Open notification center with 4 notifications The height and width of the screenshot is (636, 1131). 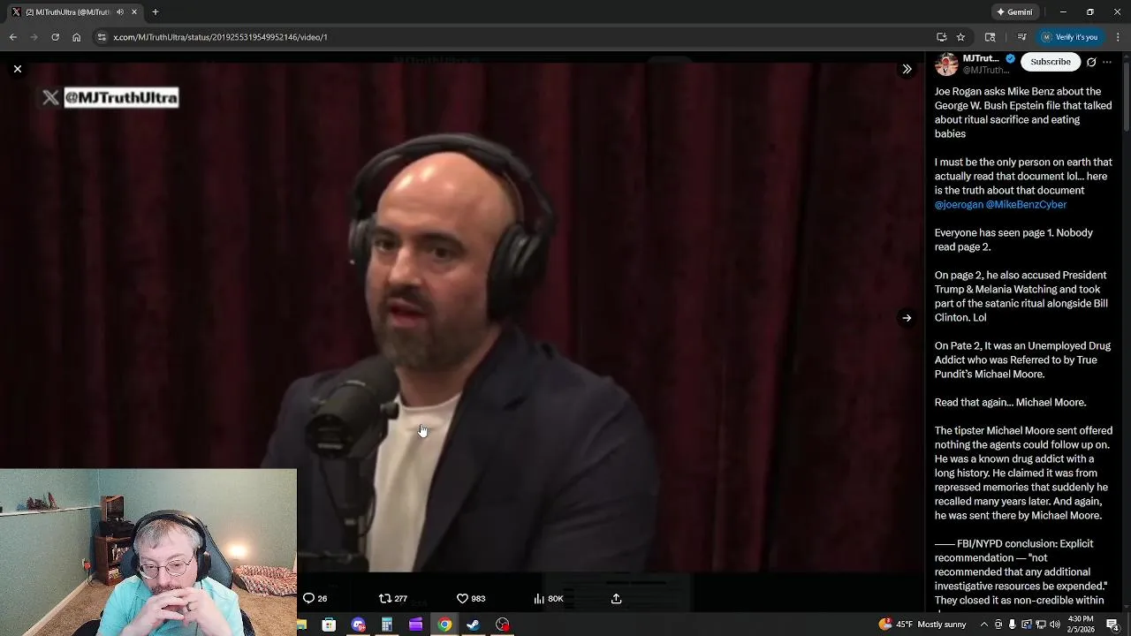1112,625
